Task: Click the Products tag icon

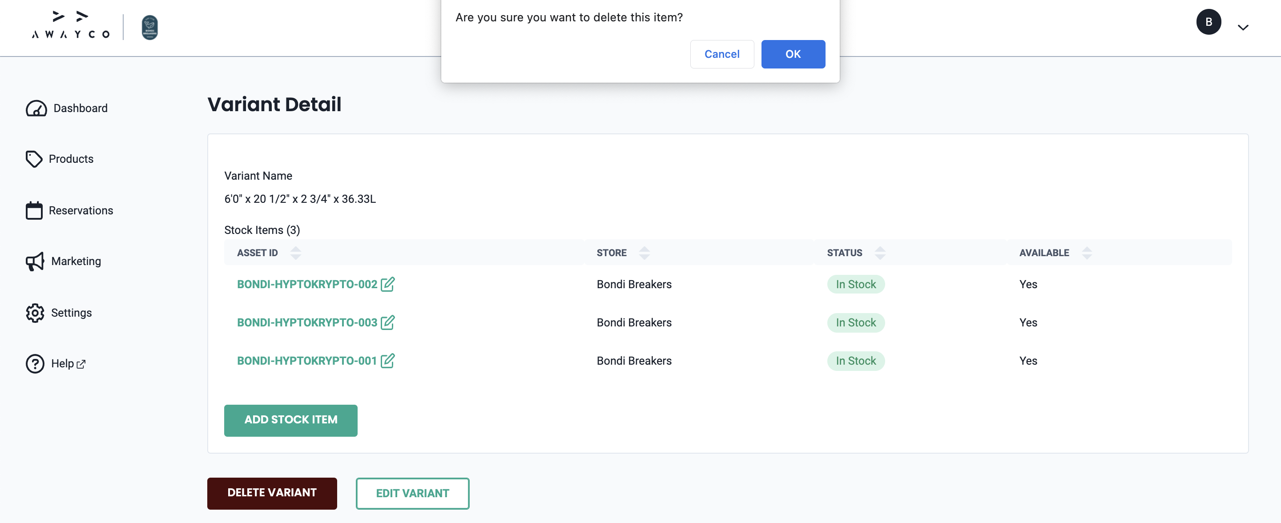Action: click(x=34, y=159)
